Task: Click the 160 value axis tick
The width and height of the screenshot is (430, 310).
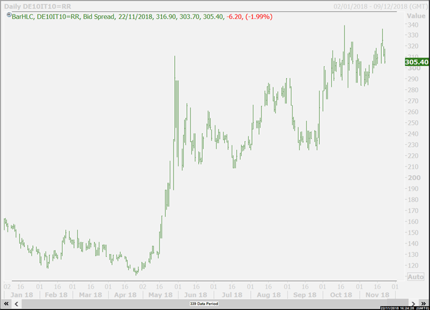Action: point(414,221)
